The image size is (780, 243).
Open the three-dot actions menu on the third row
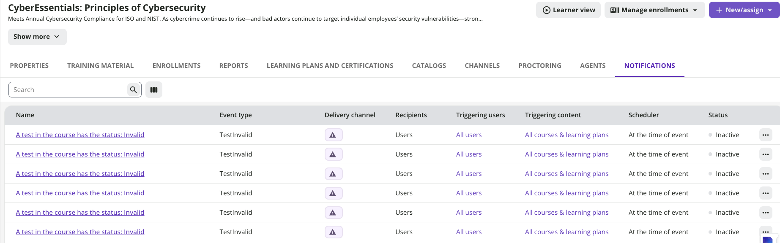(766, 174)
